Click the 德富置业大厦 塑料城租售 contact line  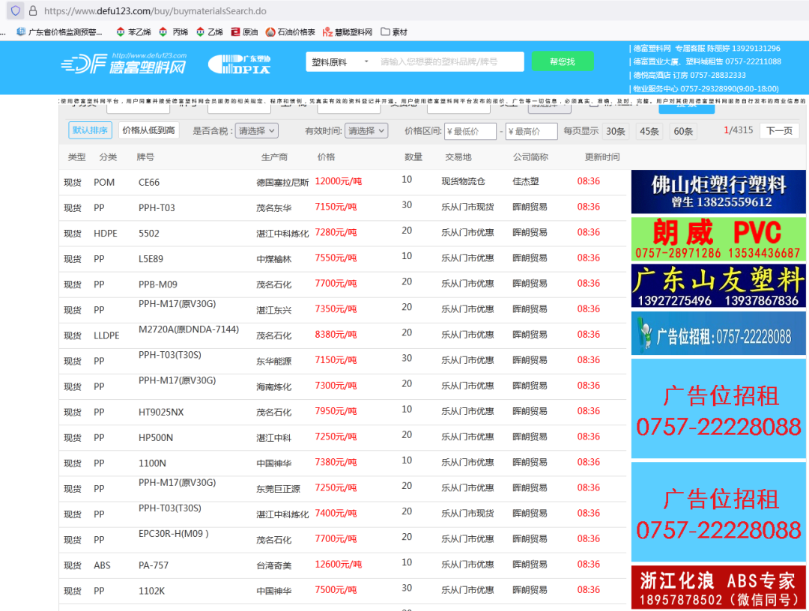[x=707, y=62]
